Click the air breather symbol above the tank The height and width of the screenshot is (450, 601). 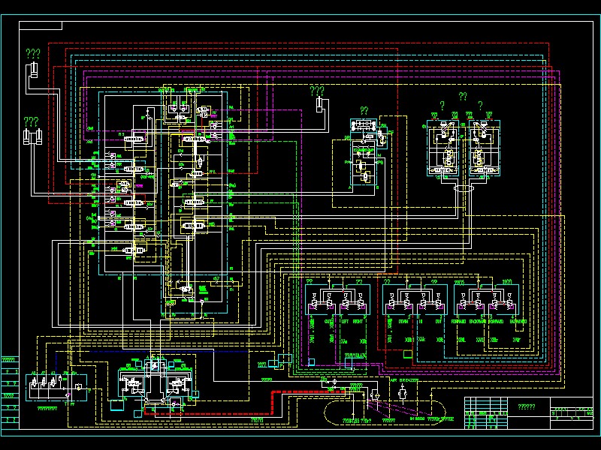click(x=402, y=392)
